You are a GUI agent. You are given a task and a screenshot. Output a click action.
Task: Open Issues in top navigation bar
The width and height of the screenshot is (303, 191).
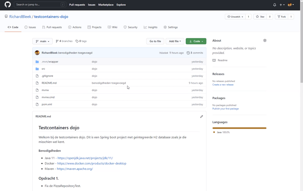click(92, 5)
